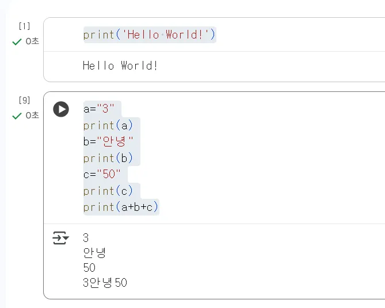Click the Hello World! output text
The width and height of the screenshot is (385, 308).
(120, 66)
